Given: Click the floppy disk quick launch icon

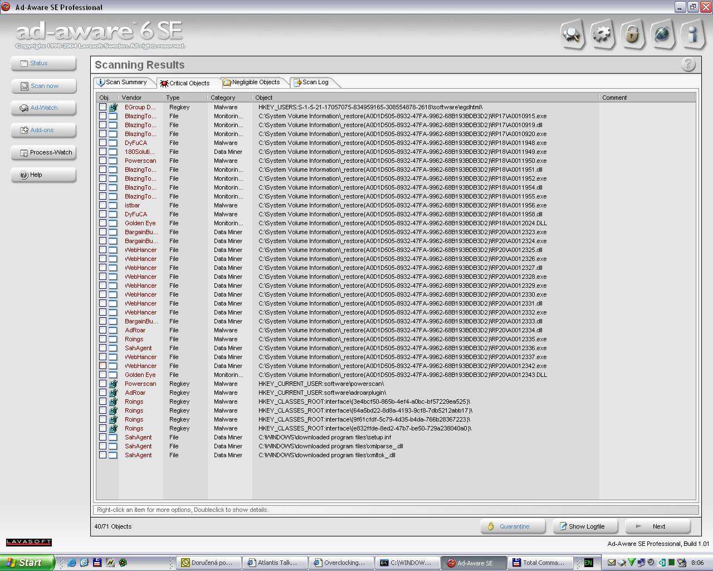Looking at the screenshot, I should click(97, 563).
